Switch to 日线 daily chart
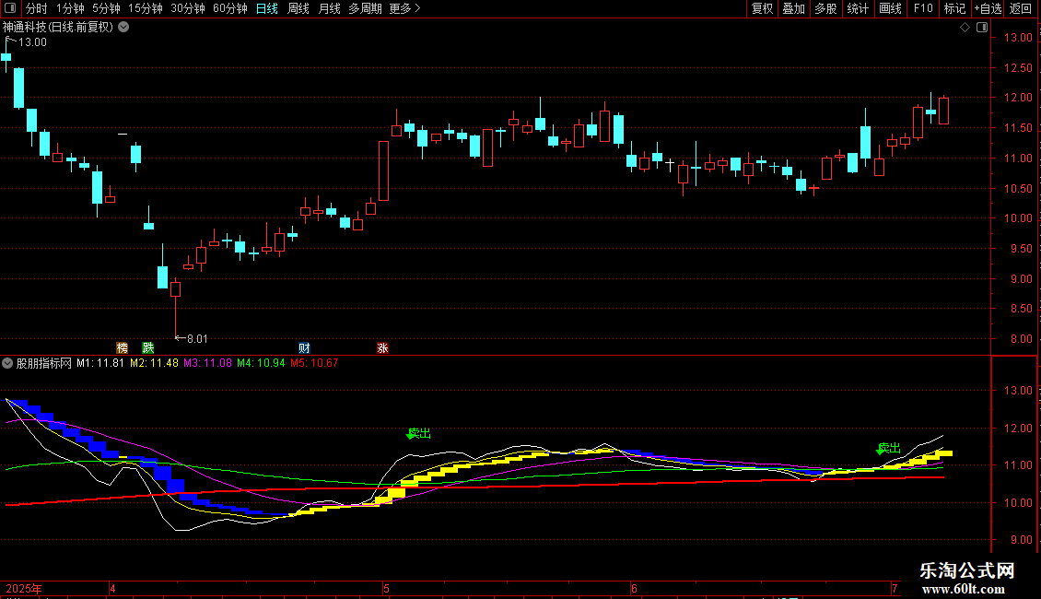The width and height of the screenshot is (1041, 599). 267,8
